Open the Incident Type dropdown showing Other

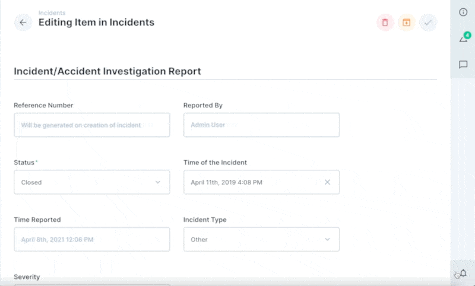pos(261,239)
